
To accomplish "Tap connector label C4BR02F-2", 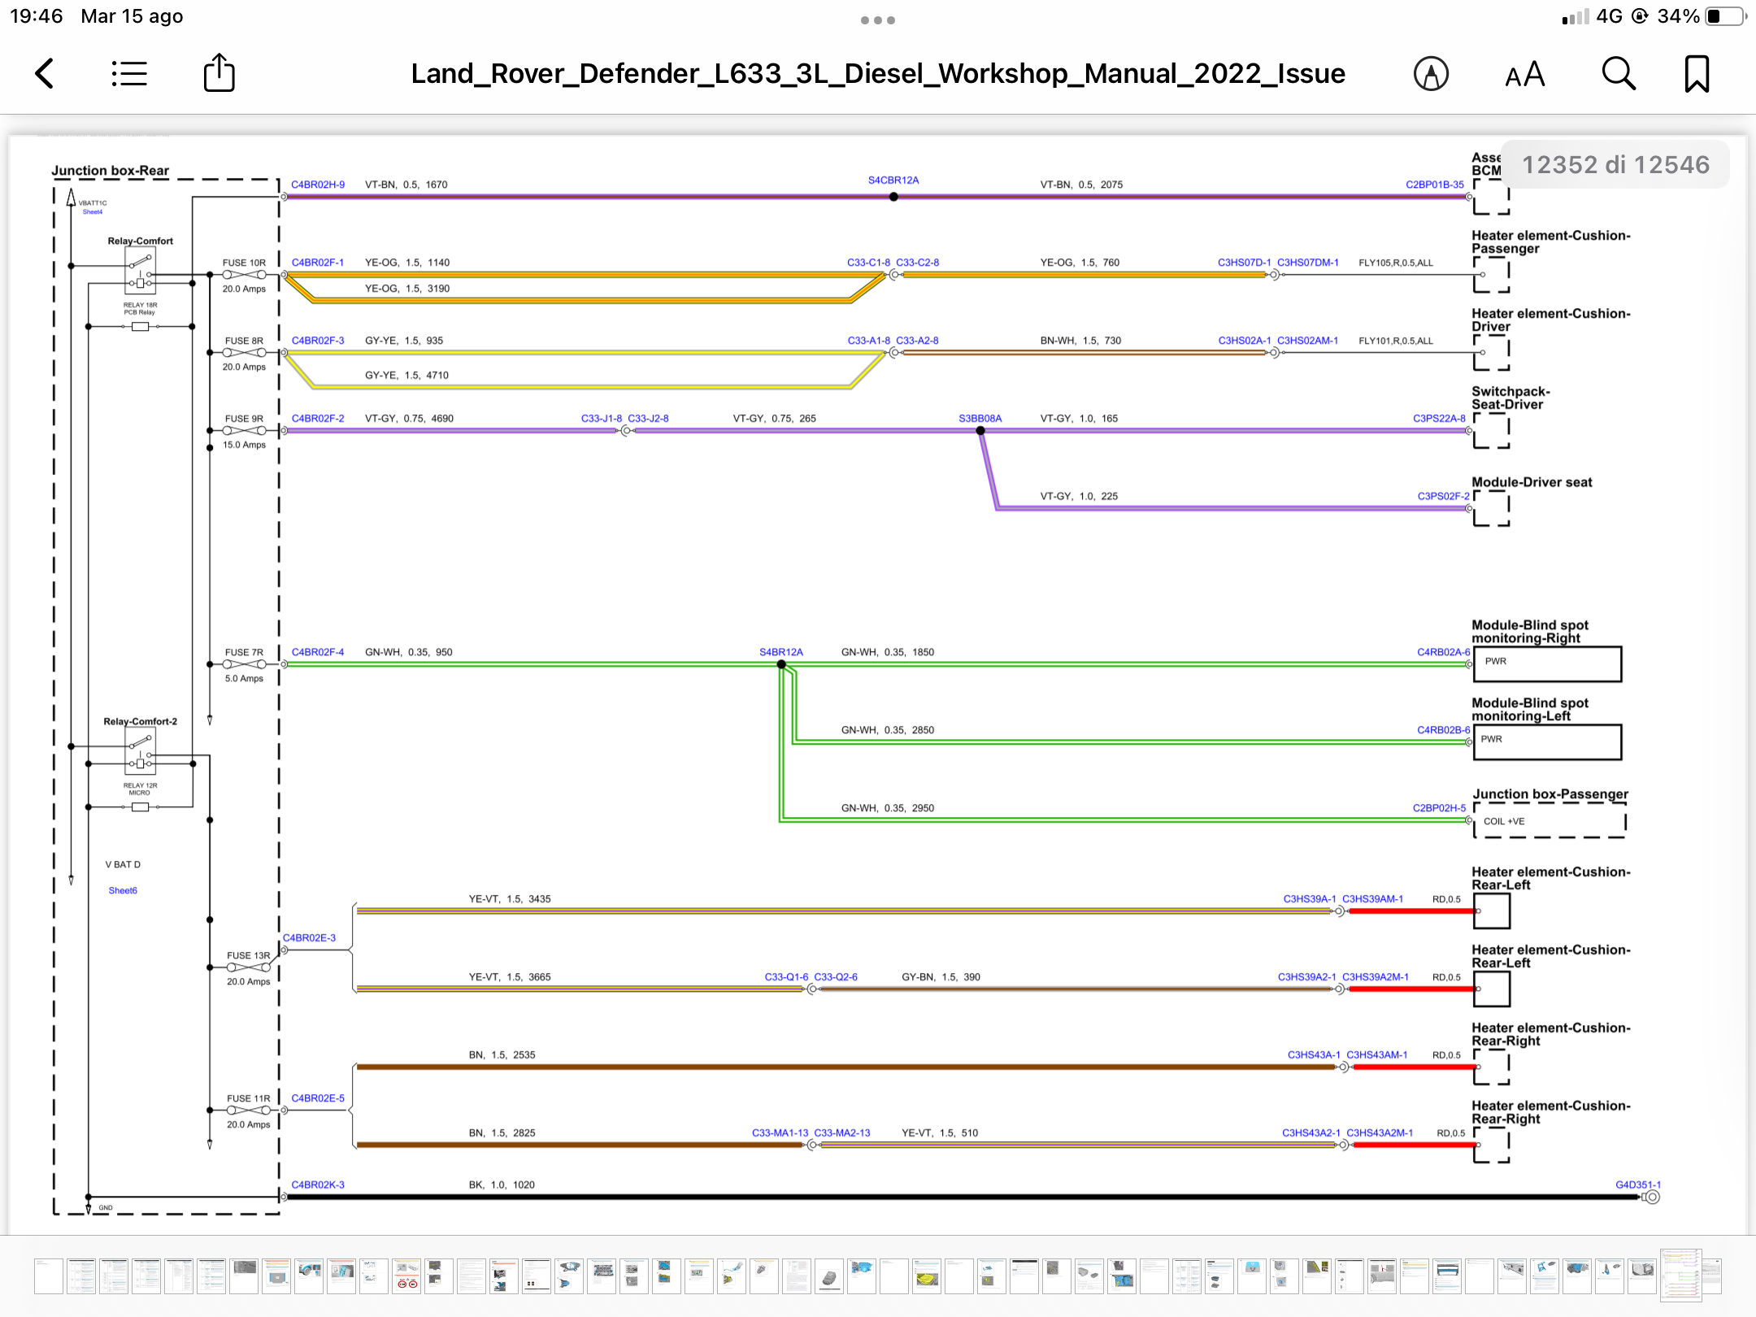I will tap(318, 419).
